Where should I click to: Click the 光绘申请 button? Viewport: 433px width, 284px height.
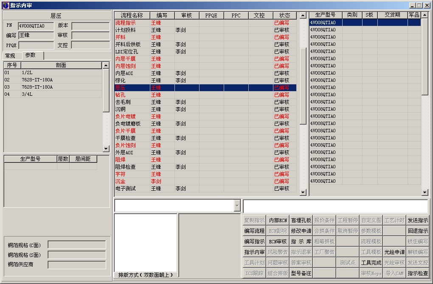[394, 252]
